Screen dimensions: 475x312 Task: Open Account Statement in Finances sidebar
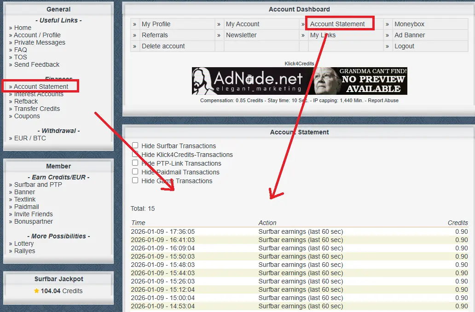[x=41, y=87]
